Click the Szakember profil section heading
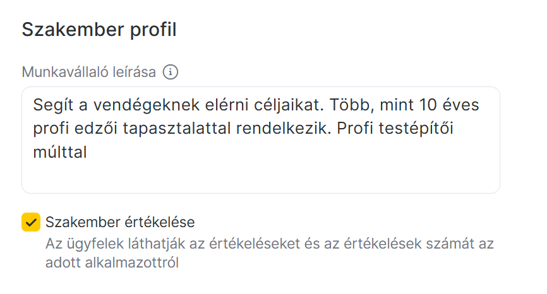Image resolution: width=547 pixels, height=294 pixels. 99,30
